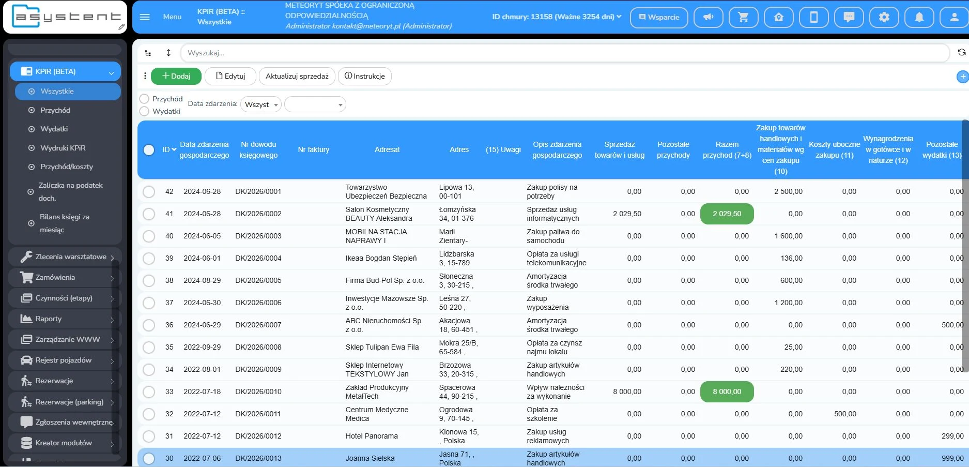This screenshot has height=467, width=969.
Task: Select the Wydatki radio filter
Action: click(144, 111)
